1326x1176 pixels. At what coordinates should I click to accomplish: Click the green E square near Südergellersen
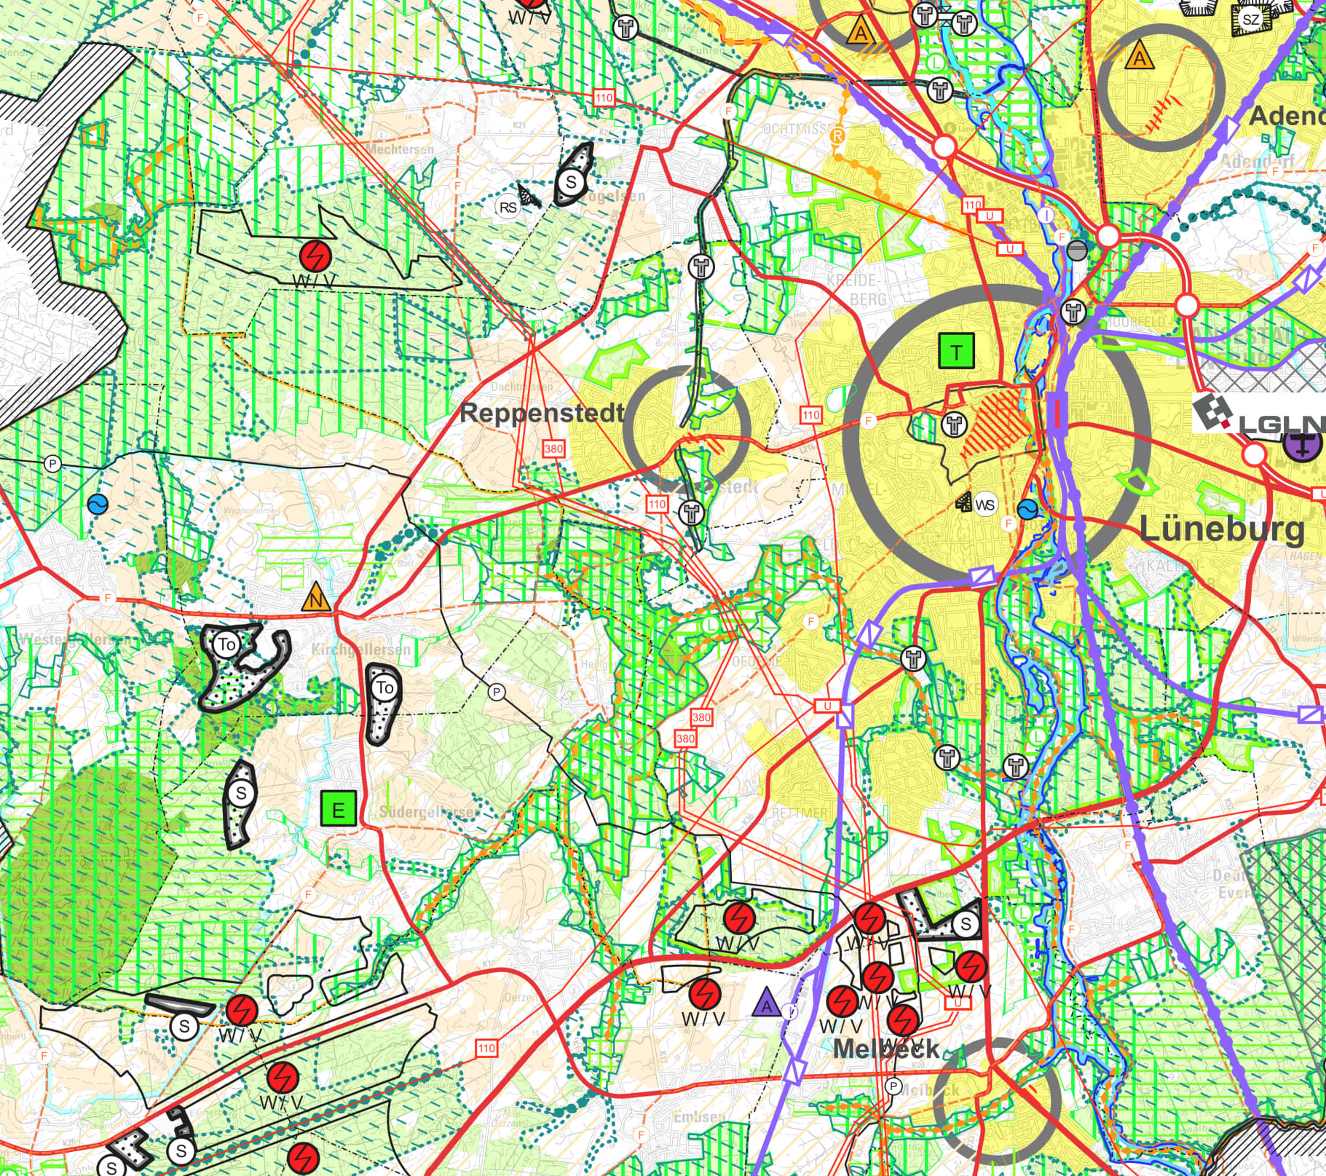pyautogui.click(x=338, y=808)
